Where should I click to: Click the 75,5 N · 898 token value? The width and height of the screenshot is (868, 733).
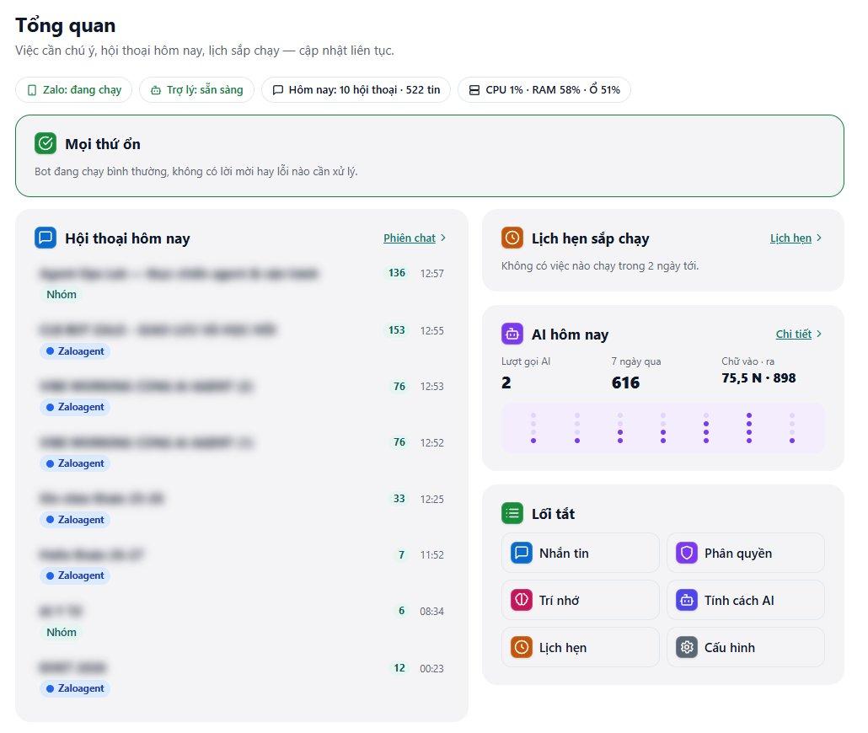pyautogui.click(x=758, y=378)
